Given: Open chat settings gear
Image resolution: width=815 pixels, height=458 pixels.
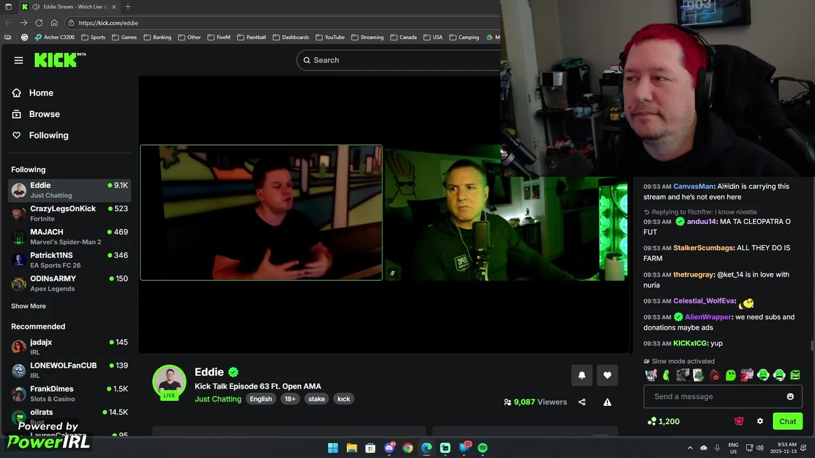Looking at the screenshot, I should coord(760,421).
